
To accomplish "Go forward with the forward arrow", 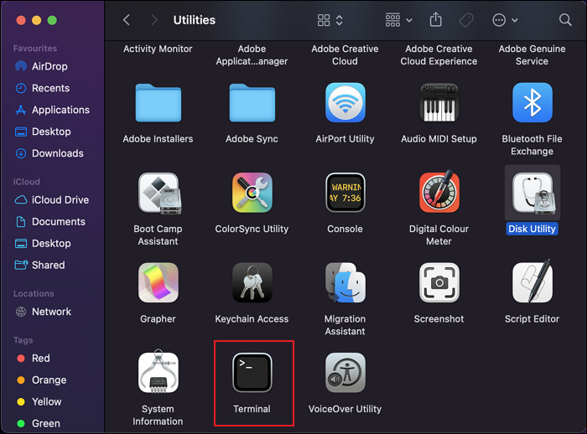I will coord(153,20).
